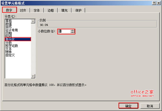Open the 对齐 tab

click(x=23, y=10)
